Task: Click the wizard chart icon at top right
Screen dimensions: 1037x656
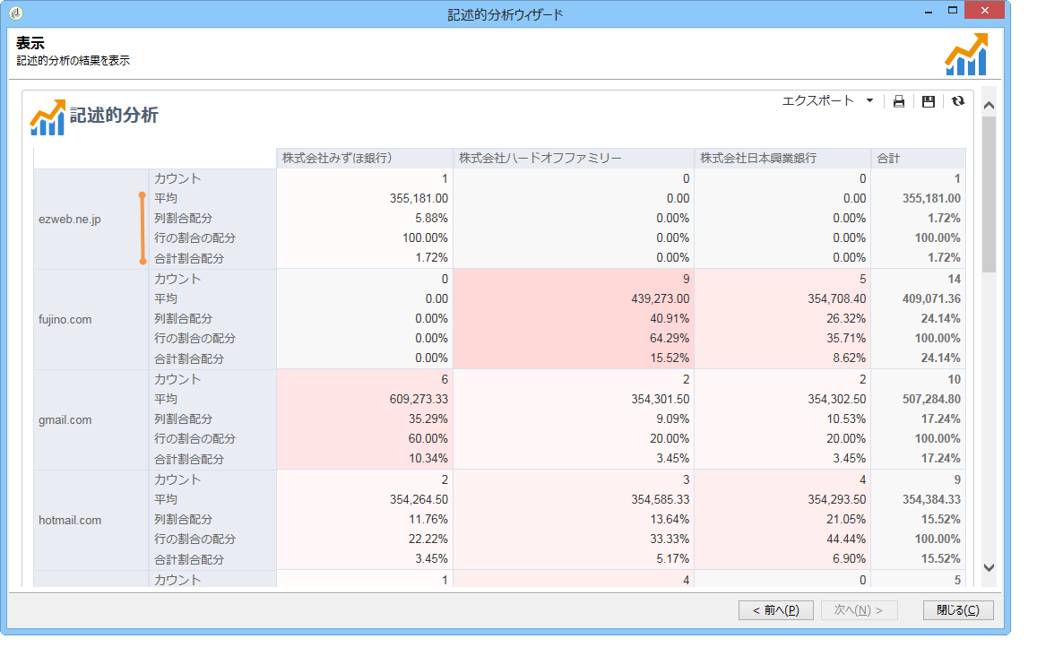Action: coord(966,55)
